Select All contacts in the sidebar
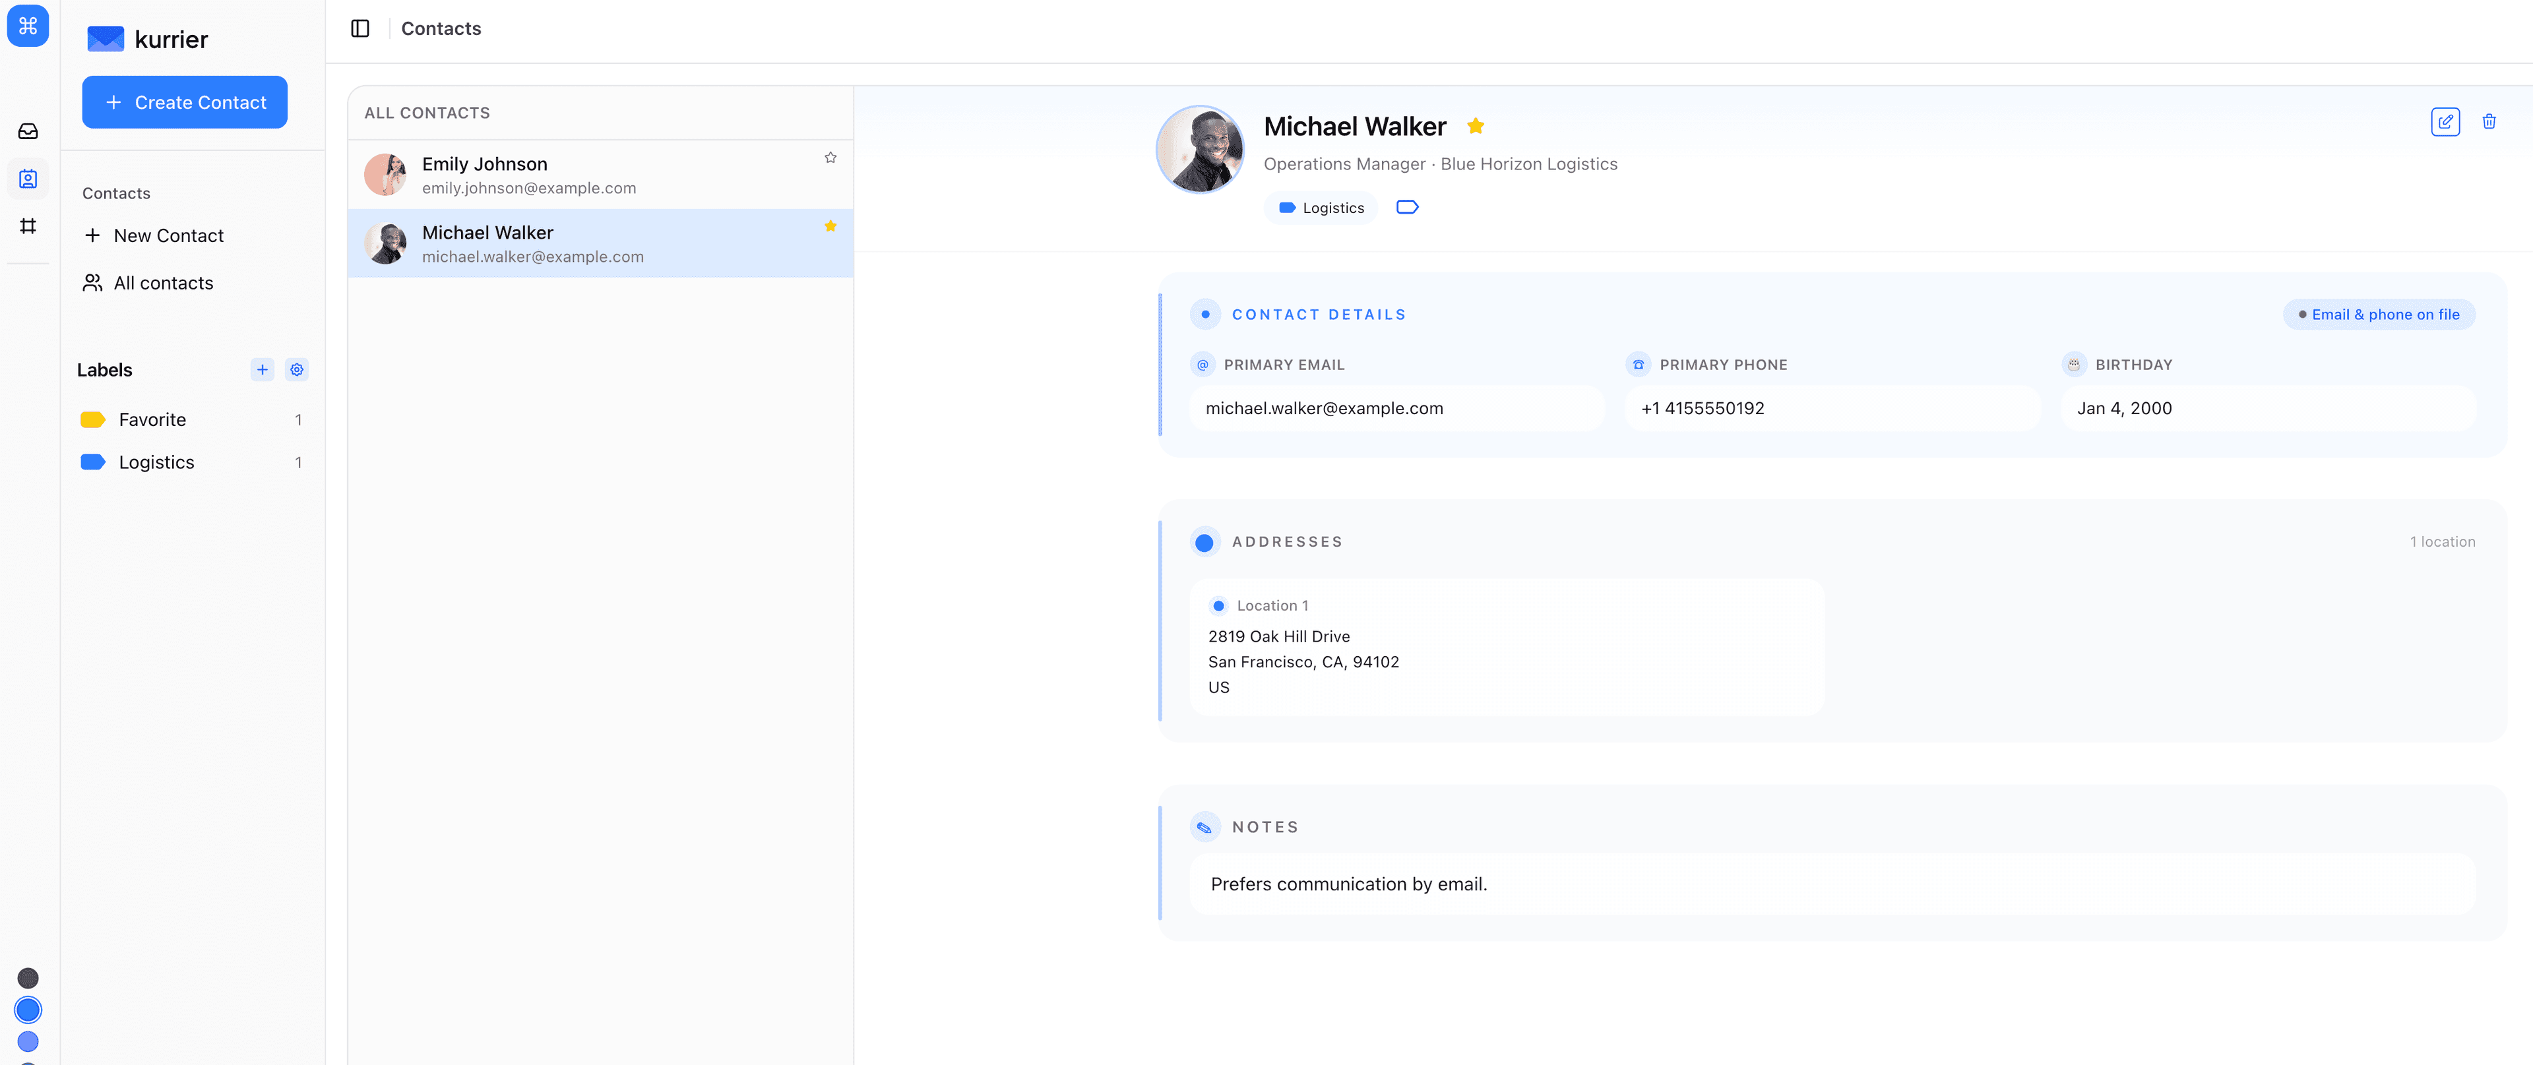Image resolution: width=2533 pixels, height=1065 pixels. 162,282
